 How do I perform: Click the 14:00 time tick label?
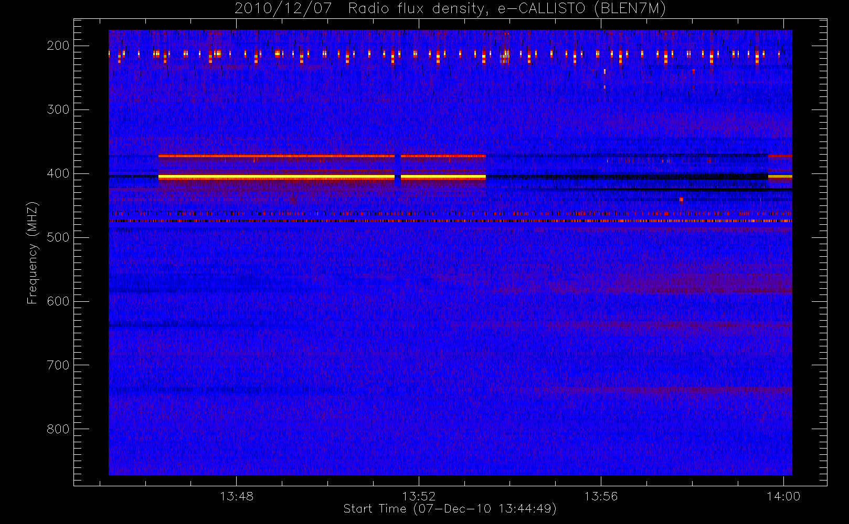[x=783, y=496]
